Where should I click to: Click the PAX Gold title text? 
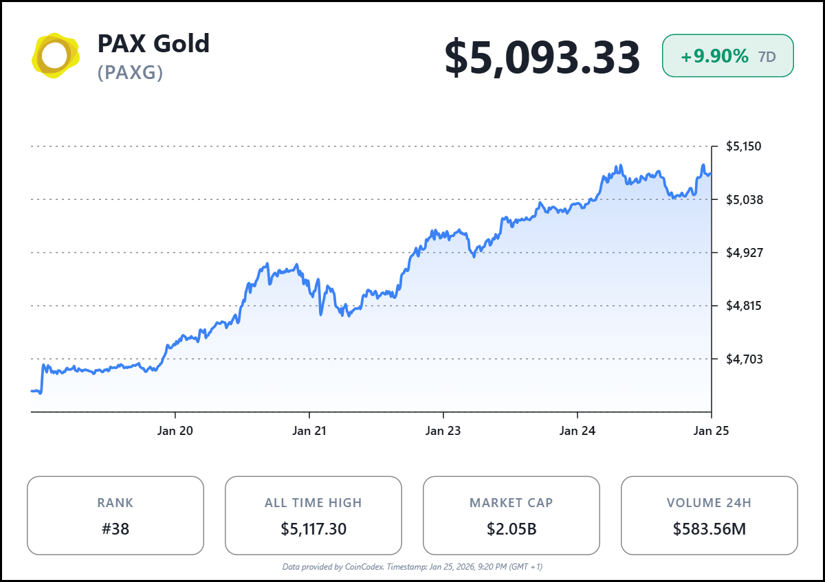(153, 44)
